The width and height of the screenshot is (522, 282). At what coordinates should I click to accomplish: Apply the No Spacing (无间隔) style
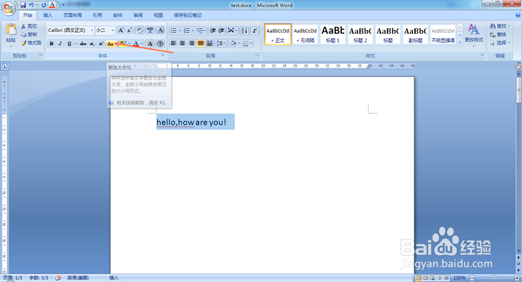tap(305, 34)
